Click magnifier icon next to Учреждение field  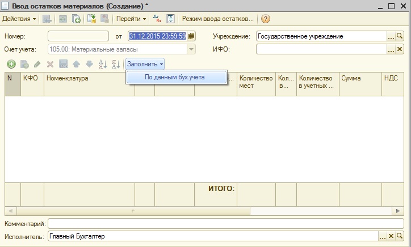[x=400, y=36]
